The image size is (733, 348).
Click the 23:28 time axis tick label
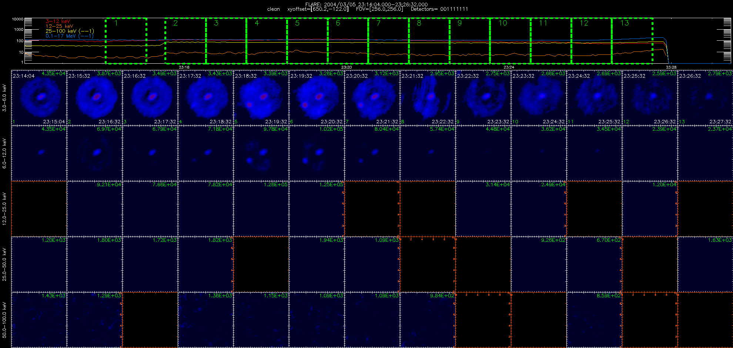click(671, 67)
